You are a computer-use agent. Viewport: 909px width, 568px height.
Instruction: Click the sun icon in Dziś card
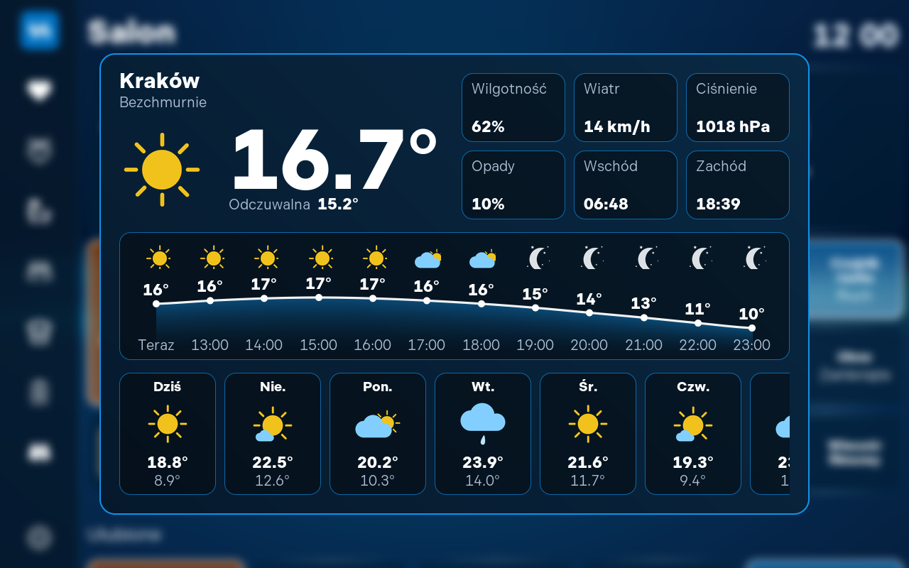tap(168, 424)
